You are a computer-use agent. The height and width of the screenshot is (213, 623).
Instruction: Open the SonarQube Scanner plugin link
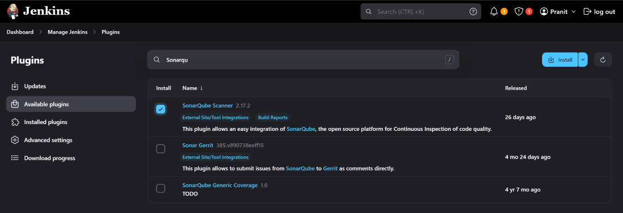(x=207, y=106)
